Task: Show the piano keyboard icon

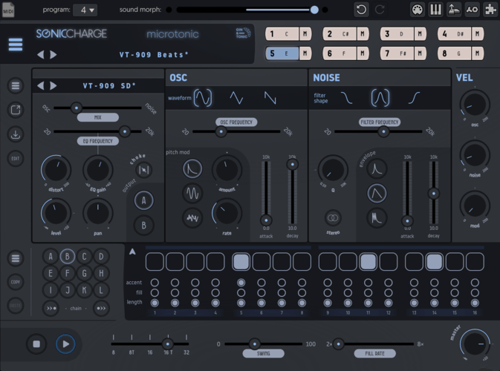Action: pyautogui.click(x=435, y=10)
